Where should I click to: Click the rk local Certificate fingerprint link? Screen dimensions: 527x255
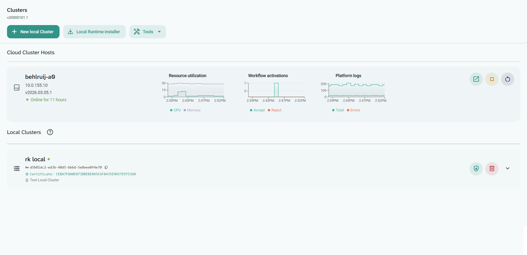click(96, 174)
